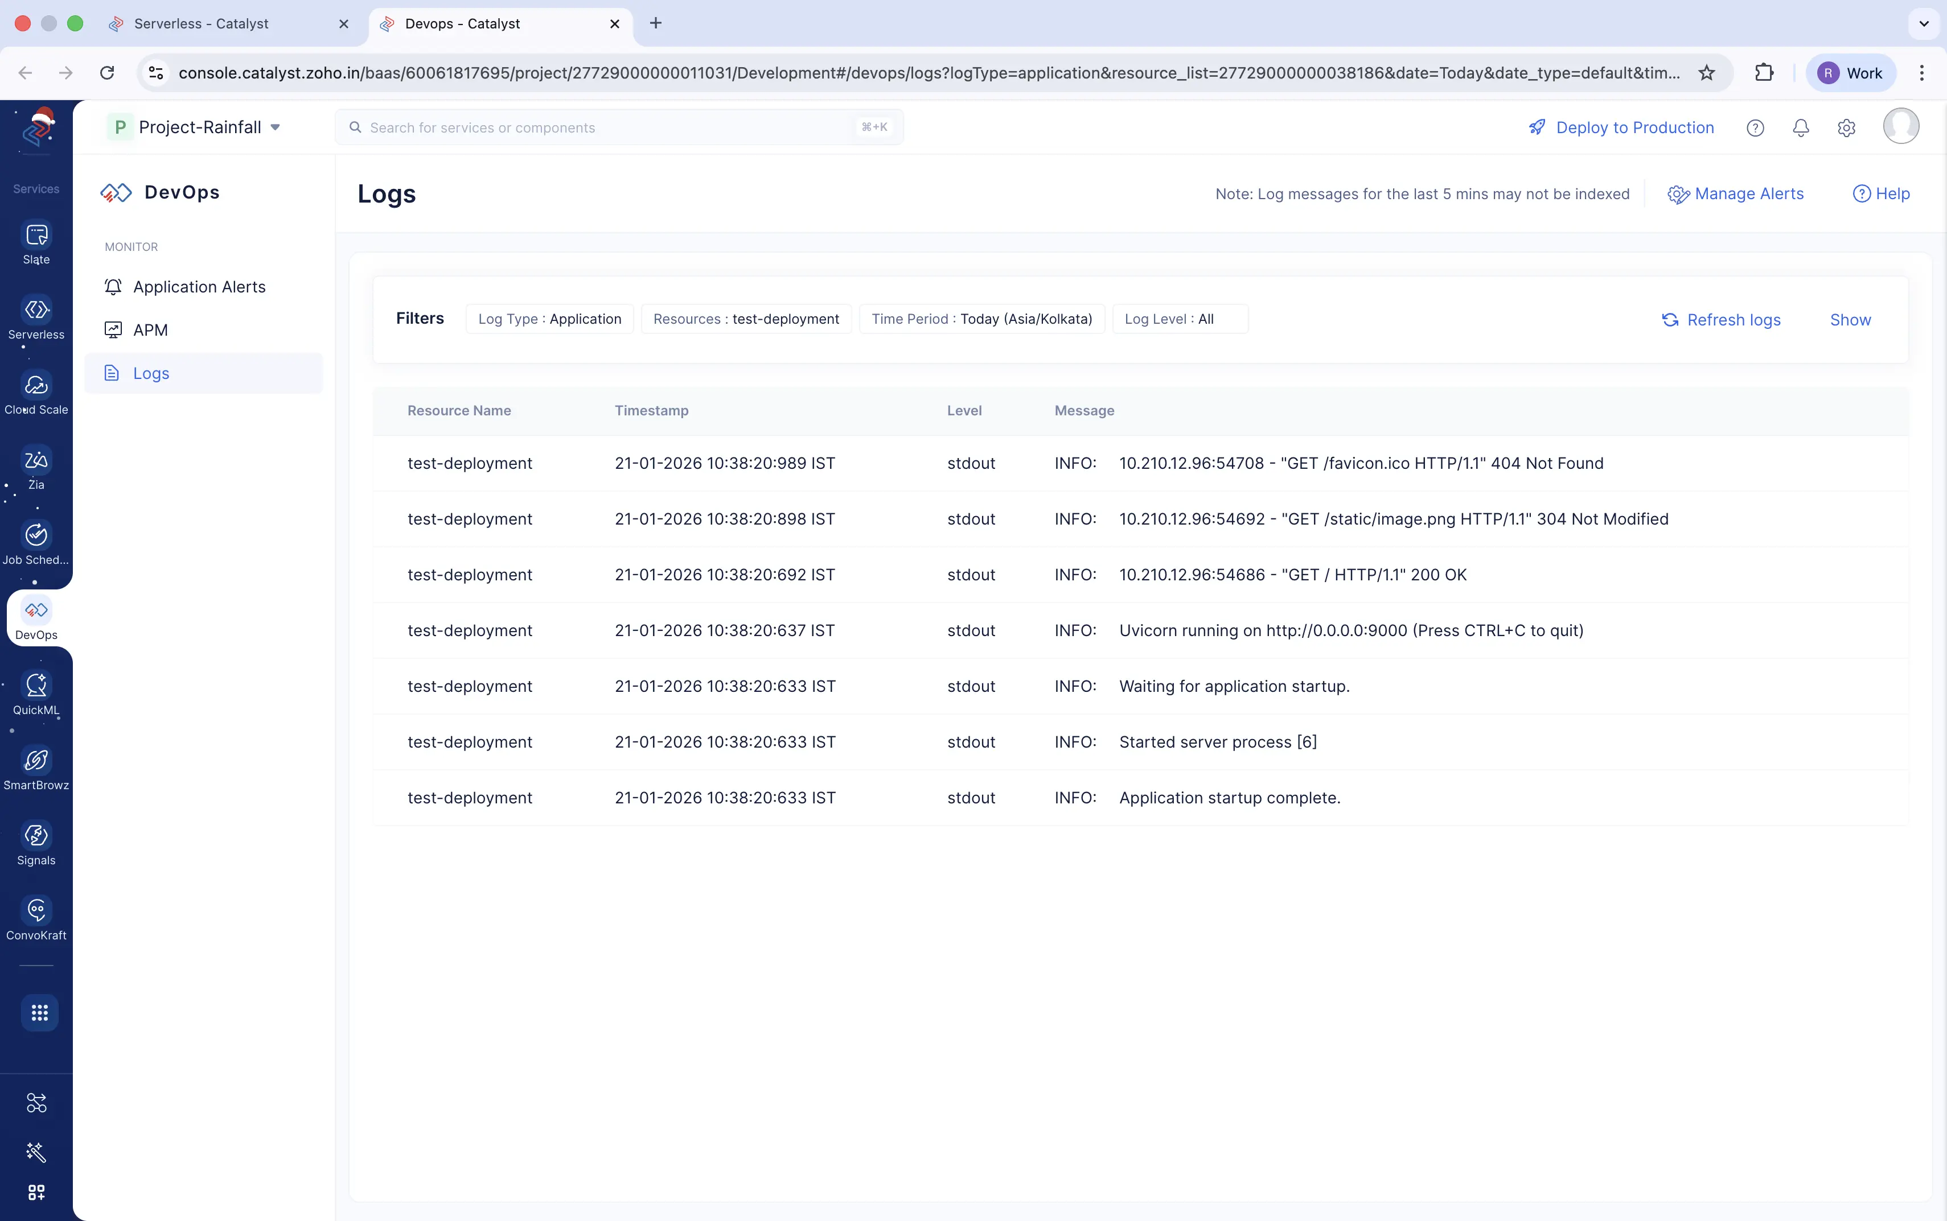Screen dimensions: 1947x1221
Task: Open the Time Period filter dropdown
Action: pyautogui.click(x=981, y=318)
